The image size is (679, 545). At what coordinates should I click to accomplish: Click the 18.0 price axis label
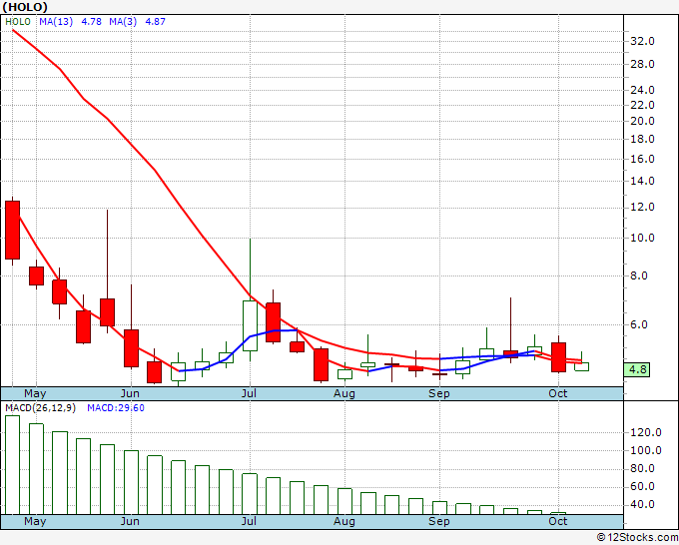point(642,139)
